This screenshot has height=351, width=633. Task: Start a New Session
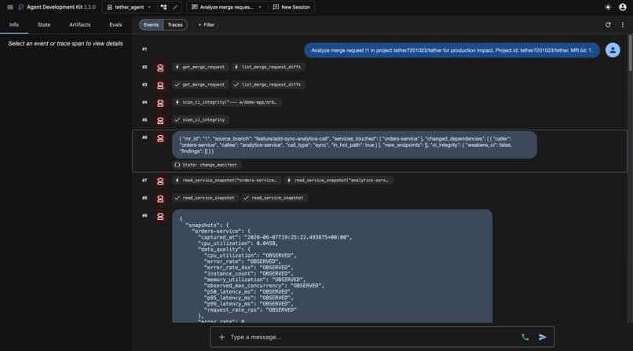291,7
